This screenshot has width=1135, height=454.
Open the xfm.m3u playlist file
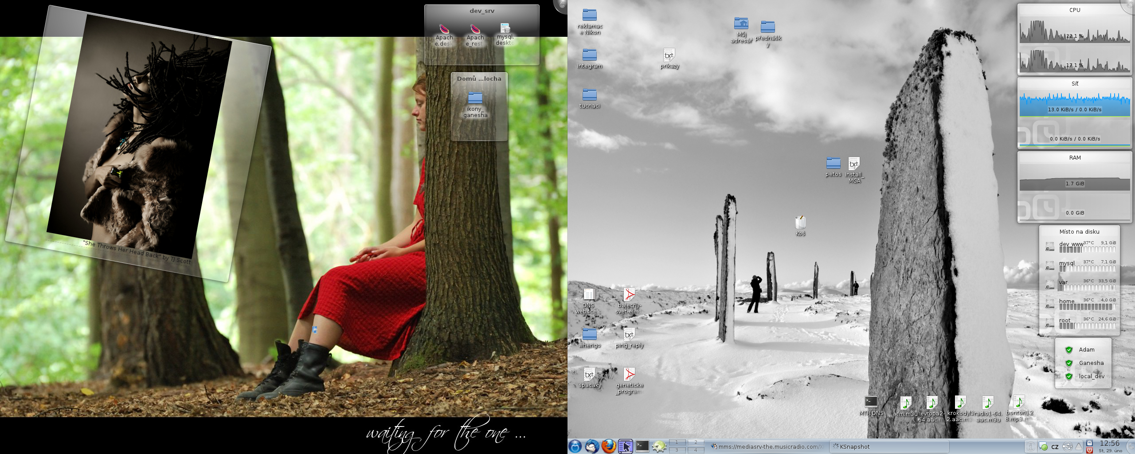pos(905,403)
